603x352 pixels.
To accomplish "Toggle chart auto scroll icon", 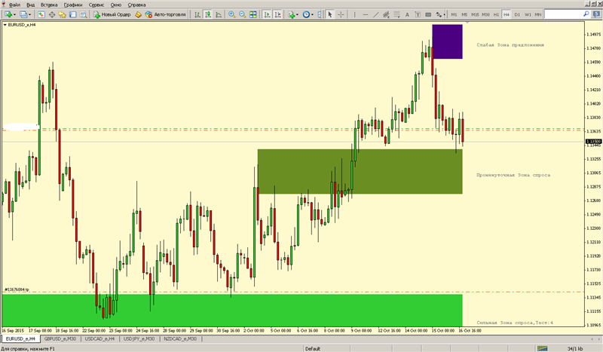I will point(267,14).
